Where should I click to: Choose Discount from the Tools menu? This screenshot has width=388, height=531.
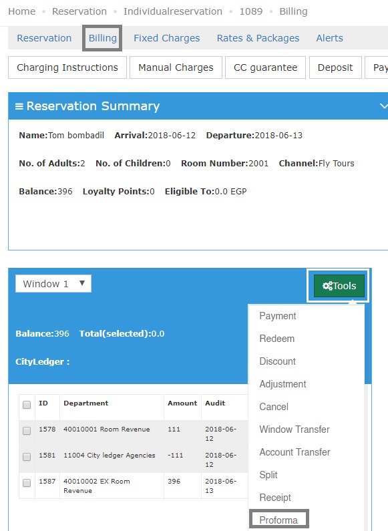277,361
